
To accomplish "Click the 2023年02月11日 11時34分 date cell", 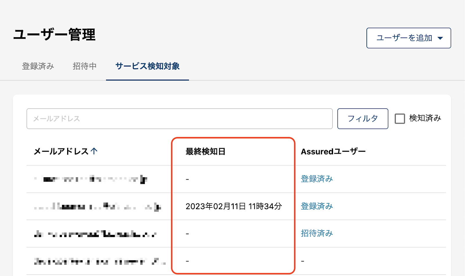I will pos(234,206).
